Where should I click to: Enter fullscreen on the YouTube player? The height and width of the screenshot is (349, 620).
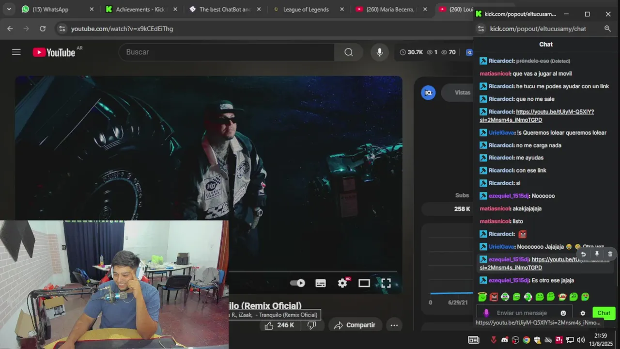pos(386,283)
